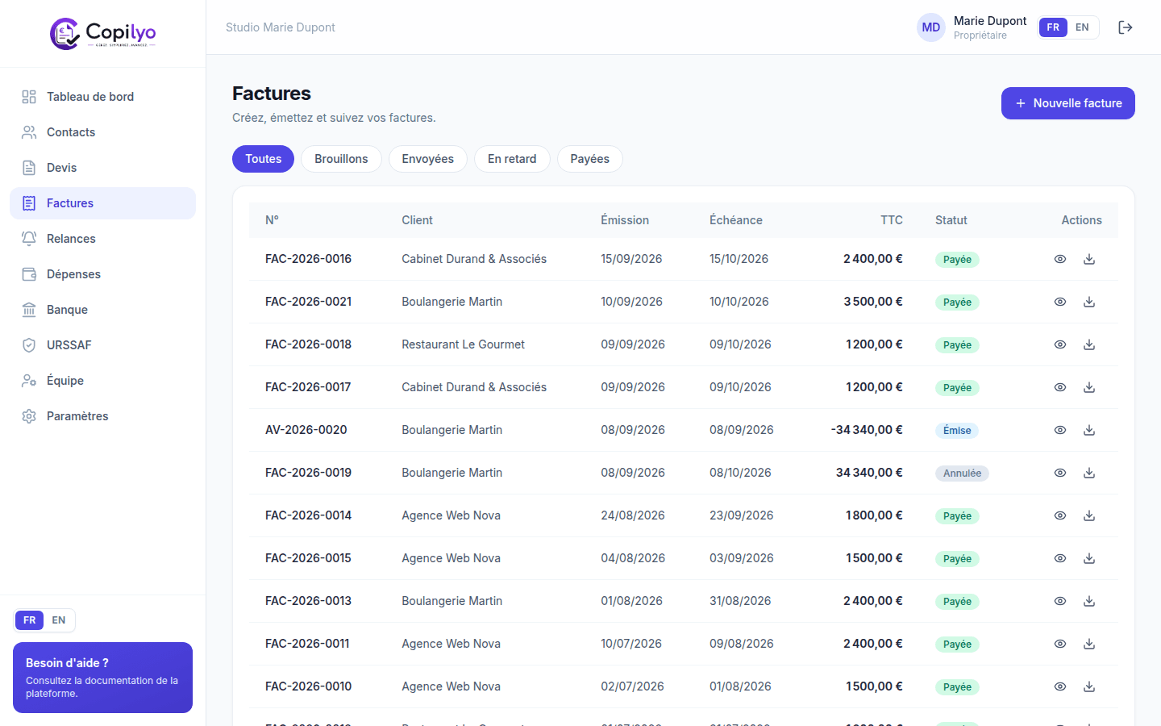
Task: Download invoice FAC-2026-0019
Action: coord(1089,473)
